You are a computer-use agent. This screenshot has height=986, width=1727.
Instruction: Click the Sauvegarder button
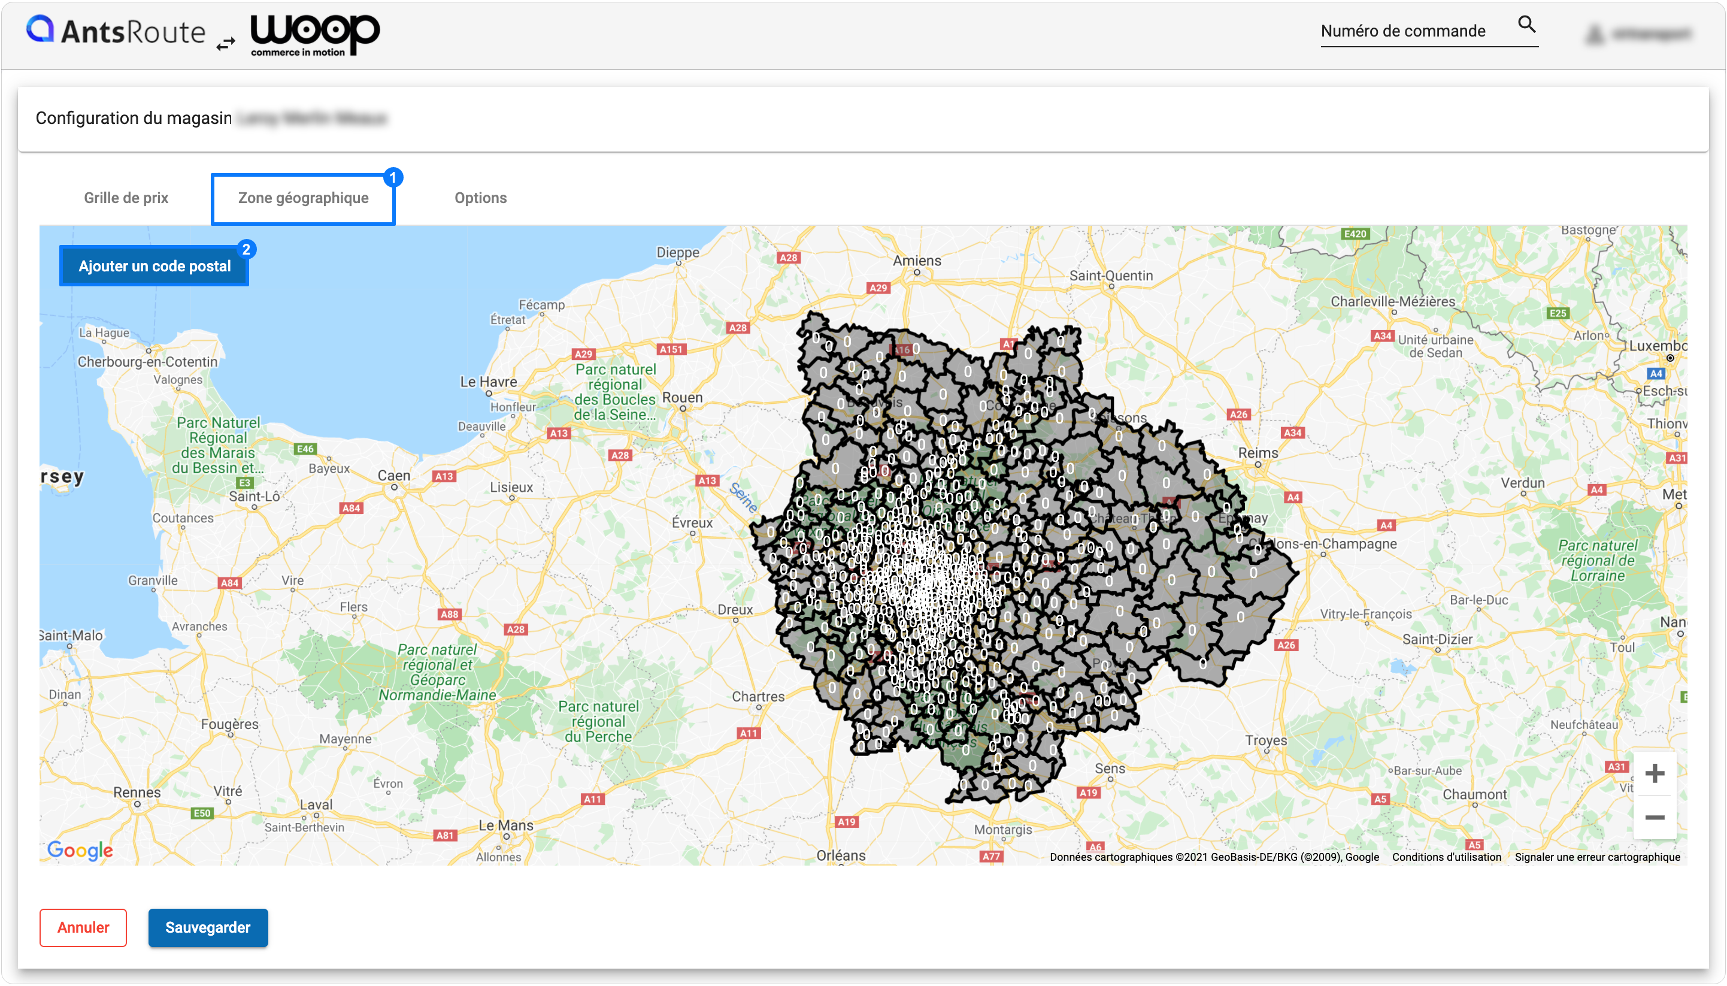[208, 927]
